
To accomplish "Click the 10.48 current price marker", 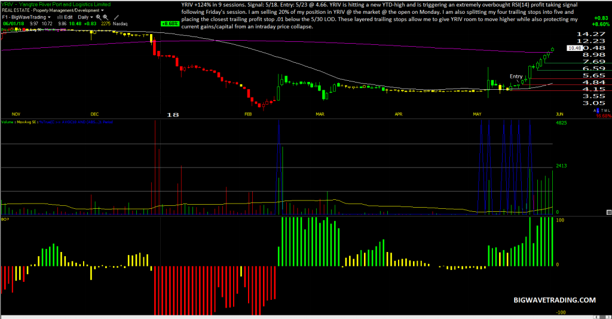I will 574,48.
